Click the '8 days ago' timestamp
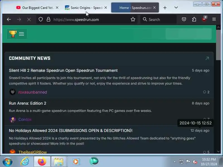This screenshot has width=223, height=167. point(200,103)
